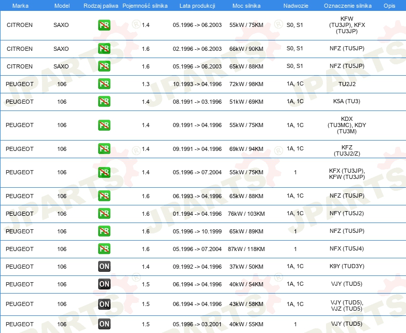Click petrol icon in 87kW / 118KM row
The width and height of the screenshot is (406, 333).
[x=104, y=248]
